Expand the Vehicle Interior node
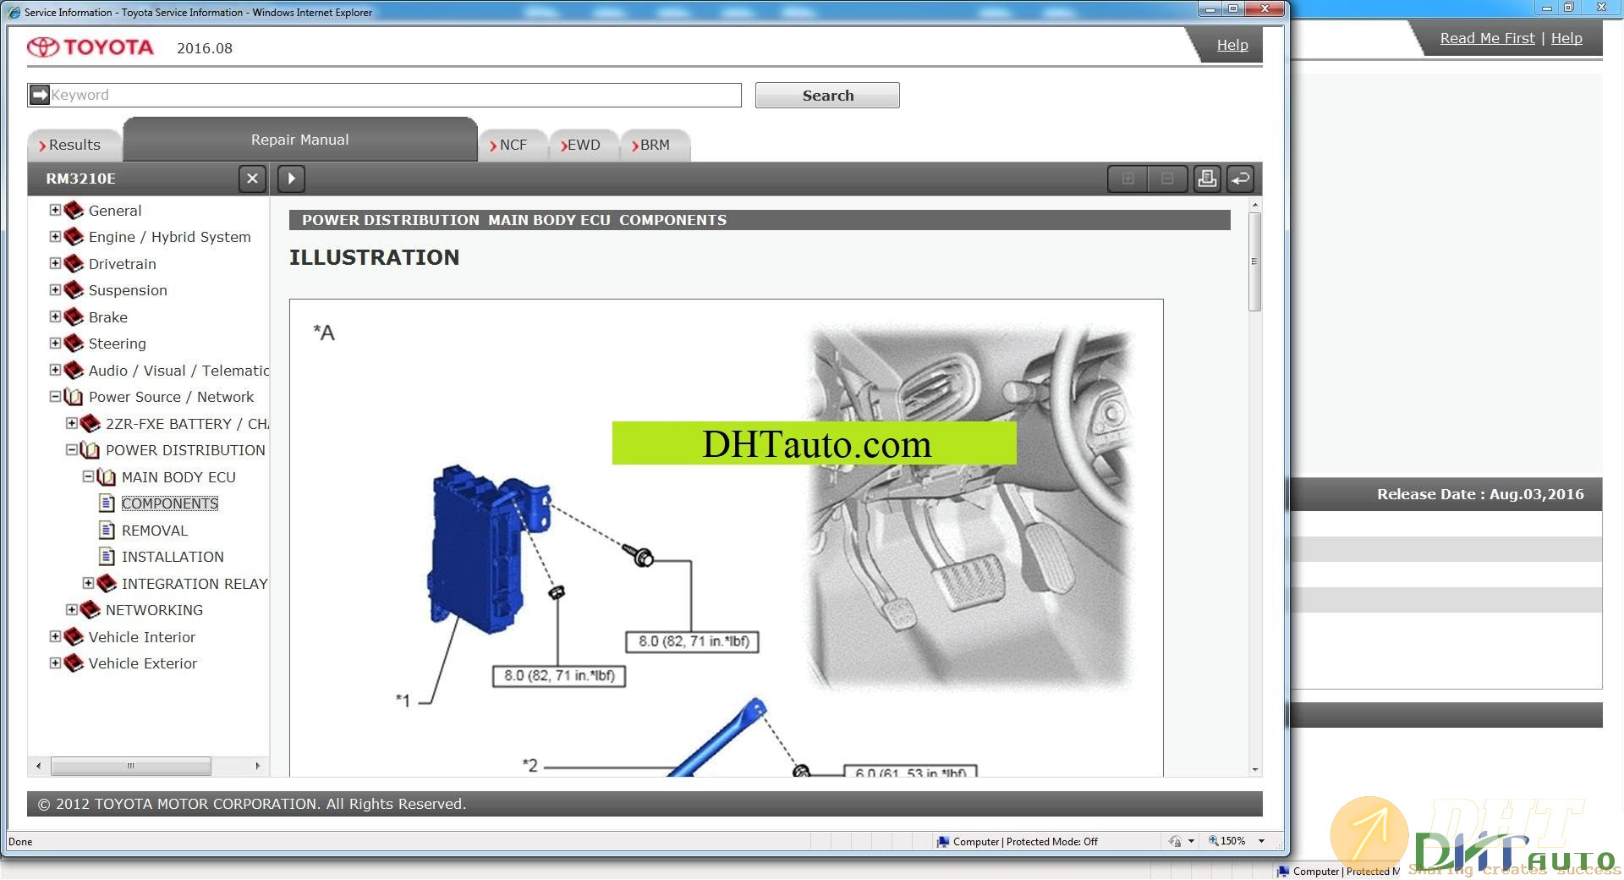The width and height of the screenshot is (1624, 880). click(55, 637)
